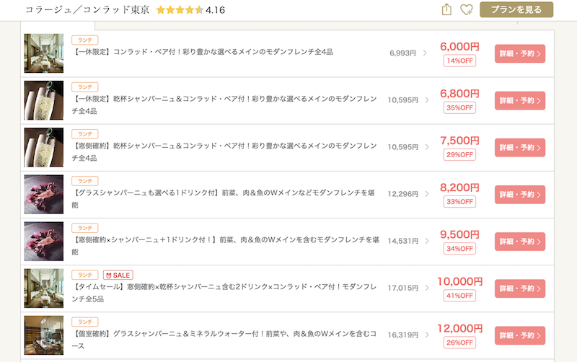
Task: Open 【タイムセール】窓側確約 plan title
Action: (x=224, y=293)
